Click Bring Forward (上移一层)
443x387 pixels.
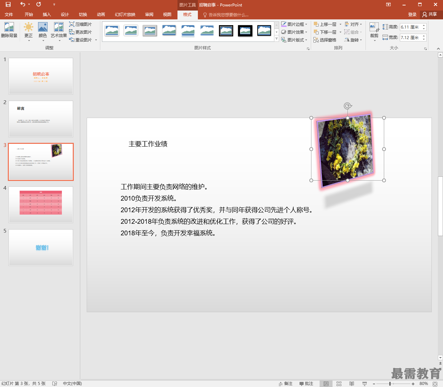(x=325, y=24)
